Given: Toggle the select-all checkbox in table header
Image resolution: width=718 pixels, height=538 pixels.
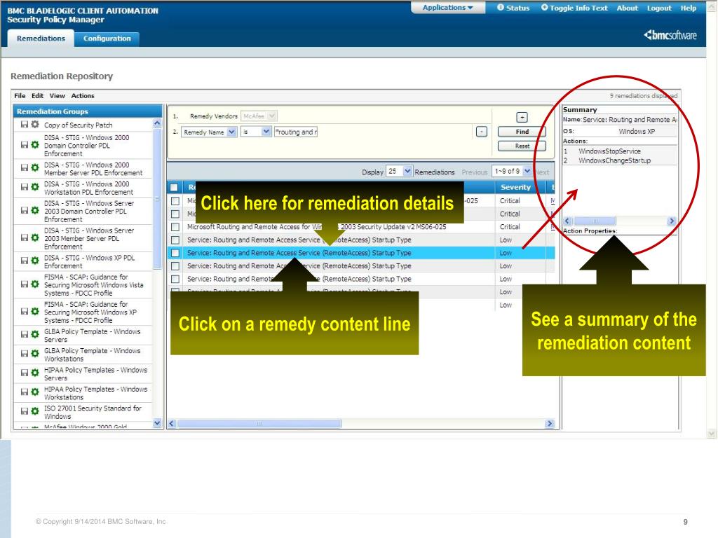Looking at the screenshot, I should click(x=174, y=187).
